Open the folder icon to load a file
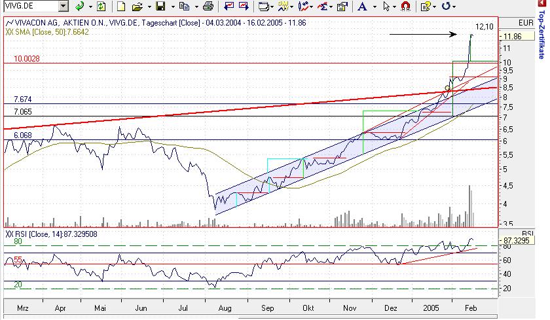The height and width of the screenshot is (320, 550). click(x=137, y=6)
